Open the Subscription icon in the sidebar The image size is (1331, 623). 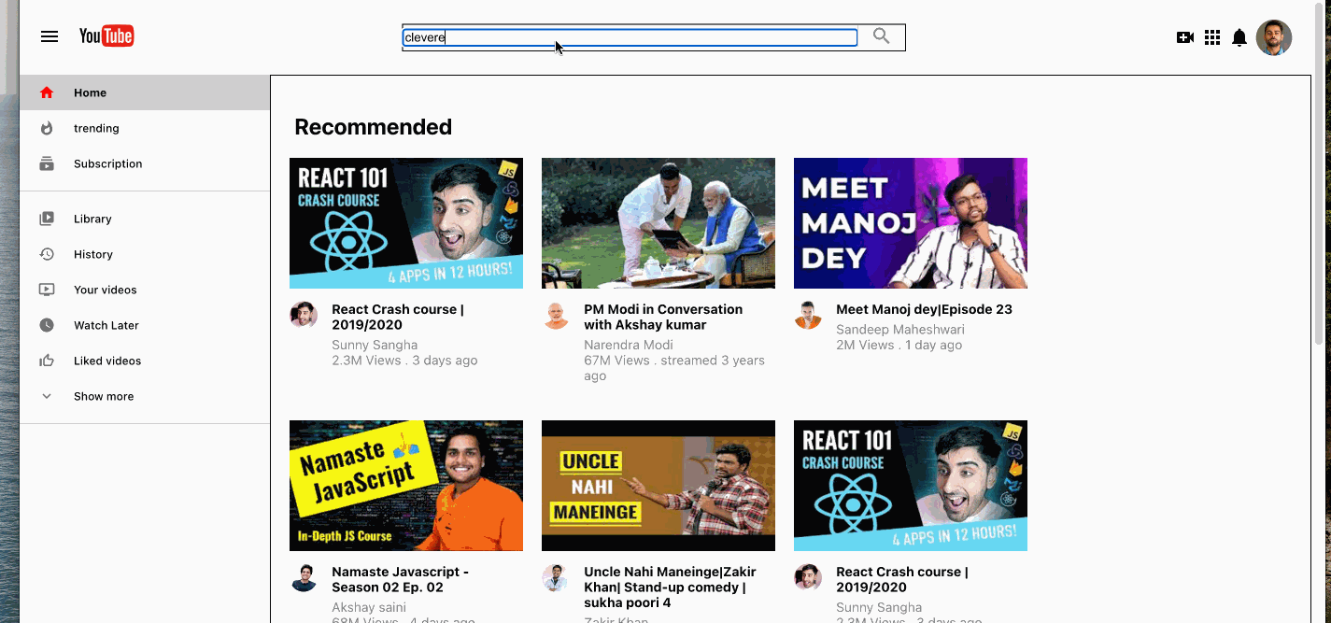point(47,163)
